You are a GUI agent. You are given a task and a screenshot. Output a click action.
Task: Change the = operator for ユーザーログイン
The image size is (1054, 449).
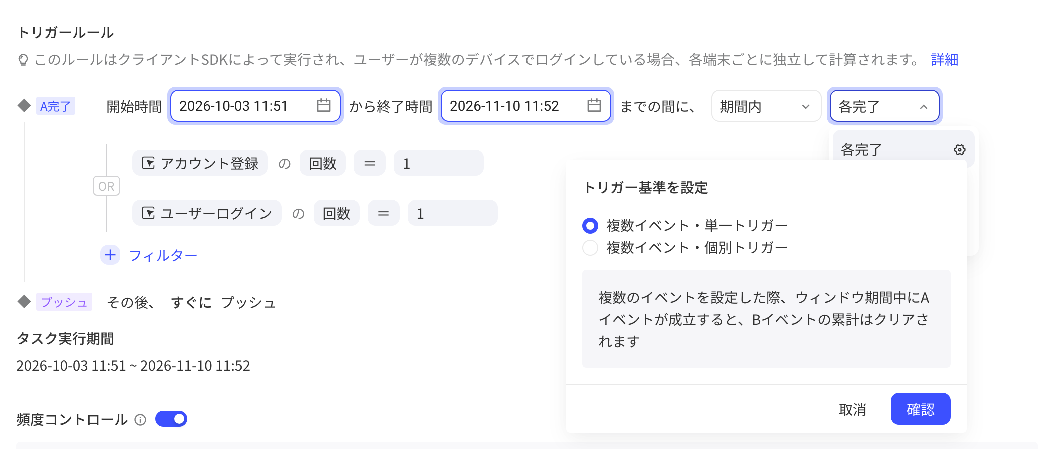coord(384,213)
